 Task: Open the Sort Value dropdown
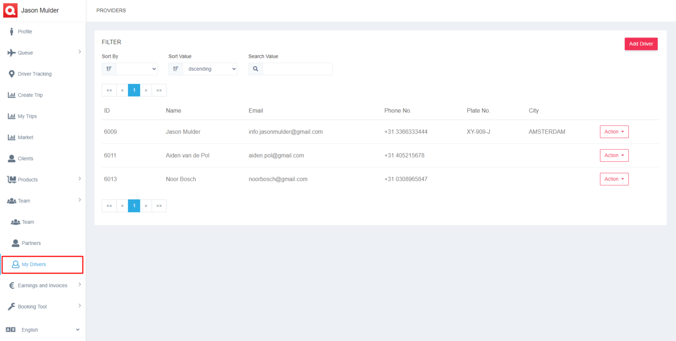210,69
